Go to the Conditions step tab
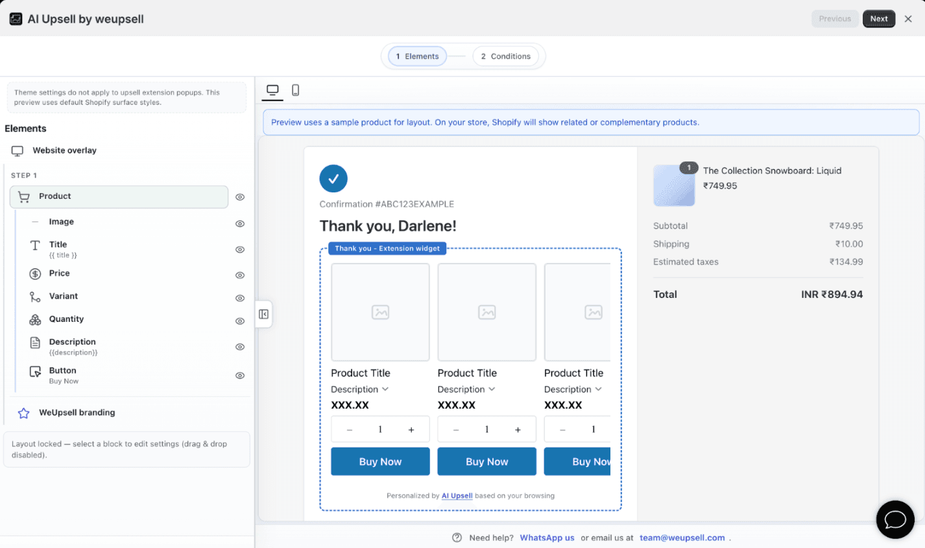The width and height of the screenshot is (925, 548). click(505, 56)
